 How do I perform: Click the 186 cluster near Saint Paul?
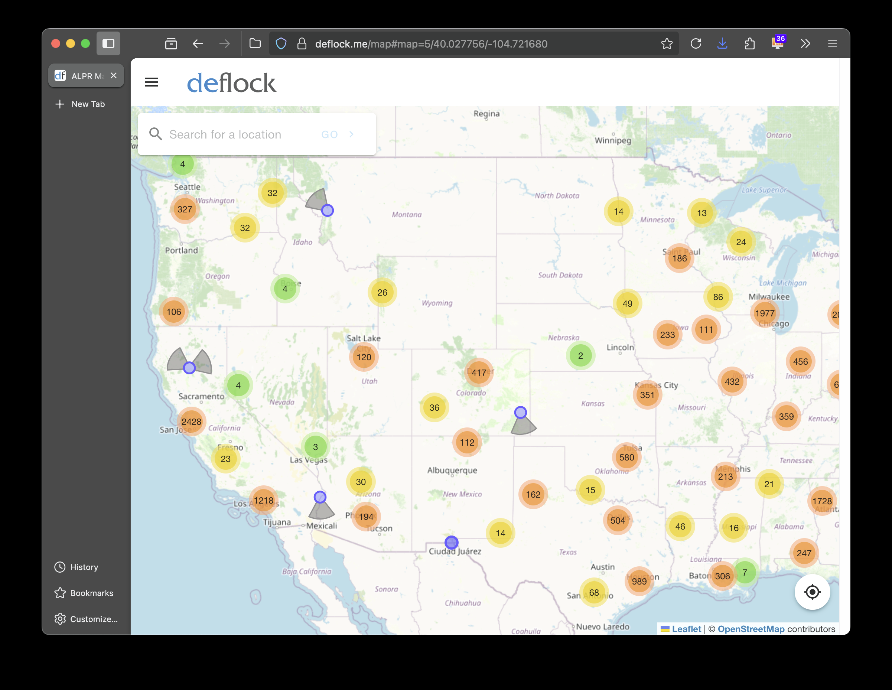pos(680,258)
